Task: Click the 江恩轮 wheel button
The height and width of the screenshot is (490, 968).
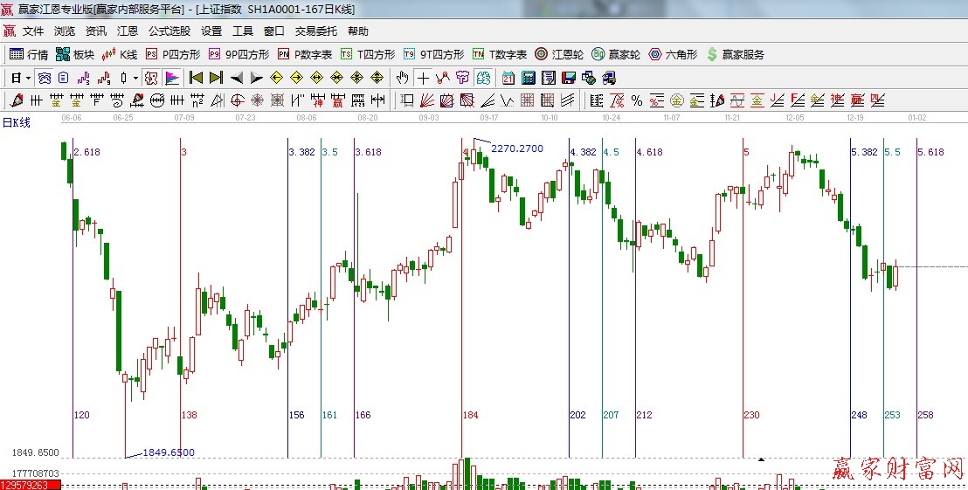Action: 559,54
